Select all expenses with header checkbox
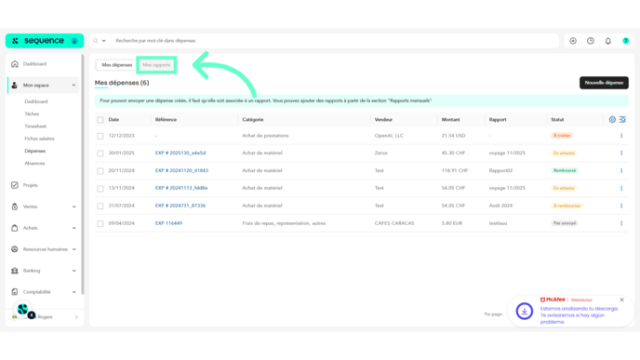Screen dimensions: 640x360 100,120
